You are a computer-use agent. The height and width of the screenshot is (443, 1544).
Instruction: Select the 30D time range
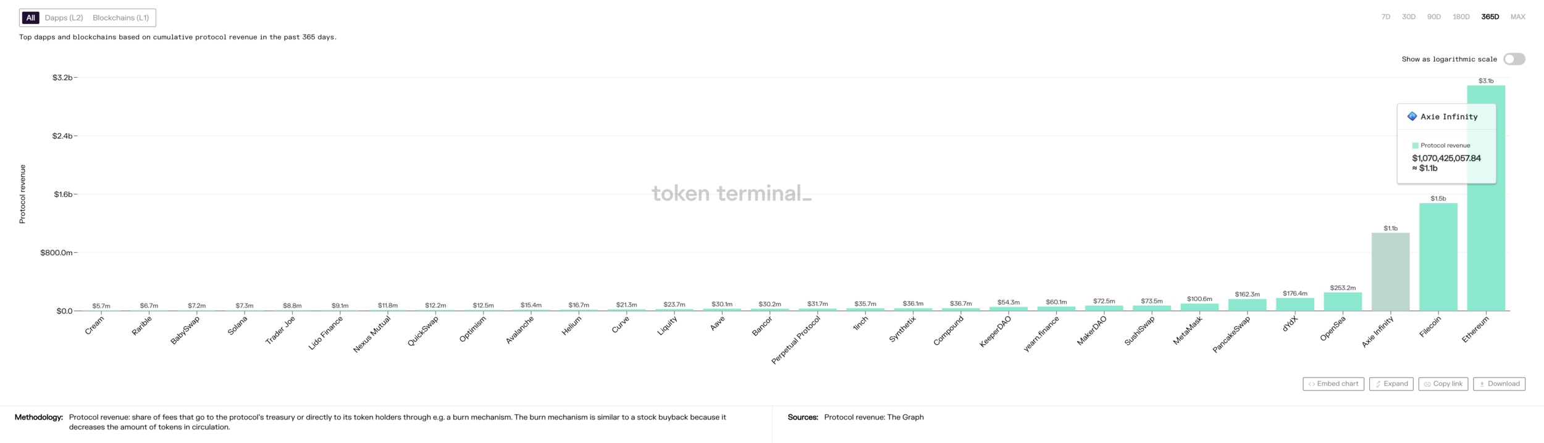pyautogui.click(x=1409, y=17)
